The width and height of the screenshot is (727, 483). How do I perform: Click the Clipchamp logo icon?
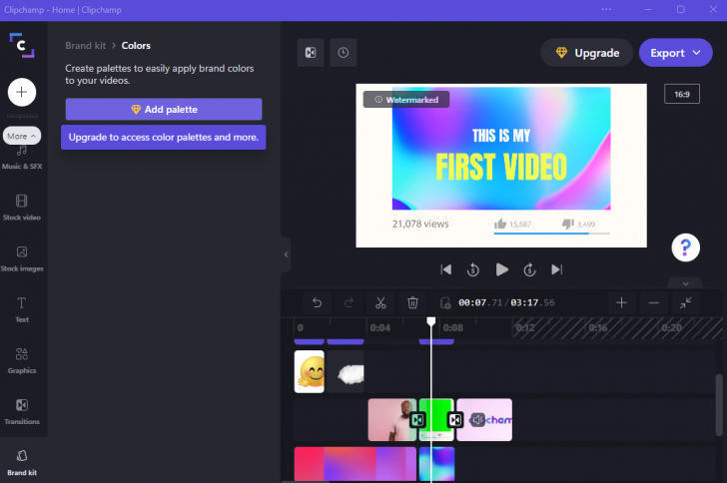point(22,46)
